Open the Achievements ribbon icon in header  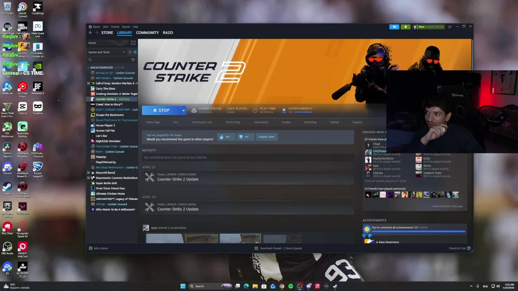click(284, 110)
